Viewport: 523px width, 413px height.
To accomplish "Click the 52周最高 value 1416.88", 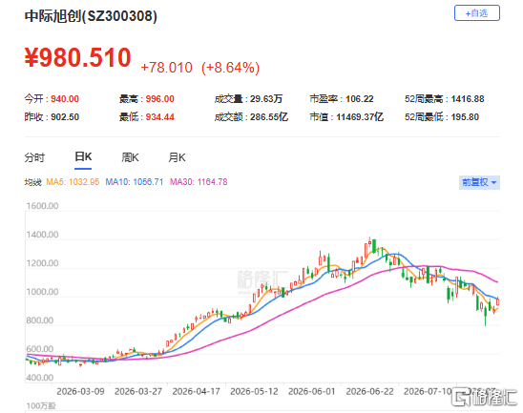I will (468, 99).
